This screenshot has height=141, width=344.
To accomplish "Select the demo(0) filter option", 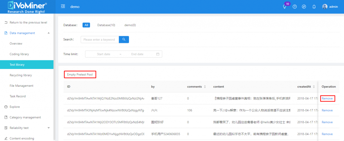I will [x=130, y=25].
